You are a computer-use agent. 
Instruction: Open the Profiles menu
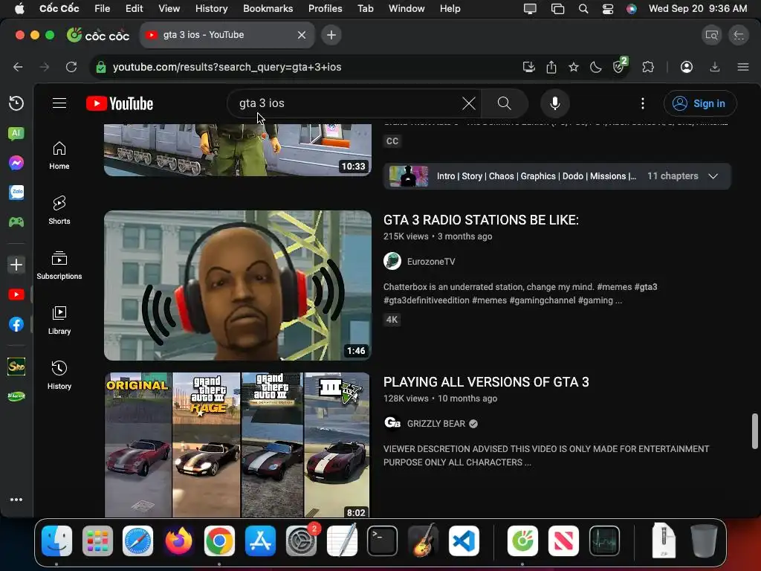pos(326,9)
